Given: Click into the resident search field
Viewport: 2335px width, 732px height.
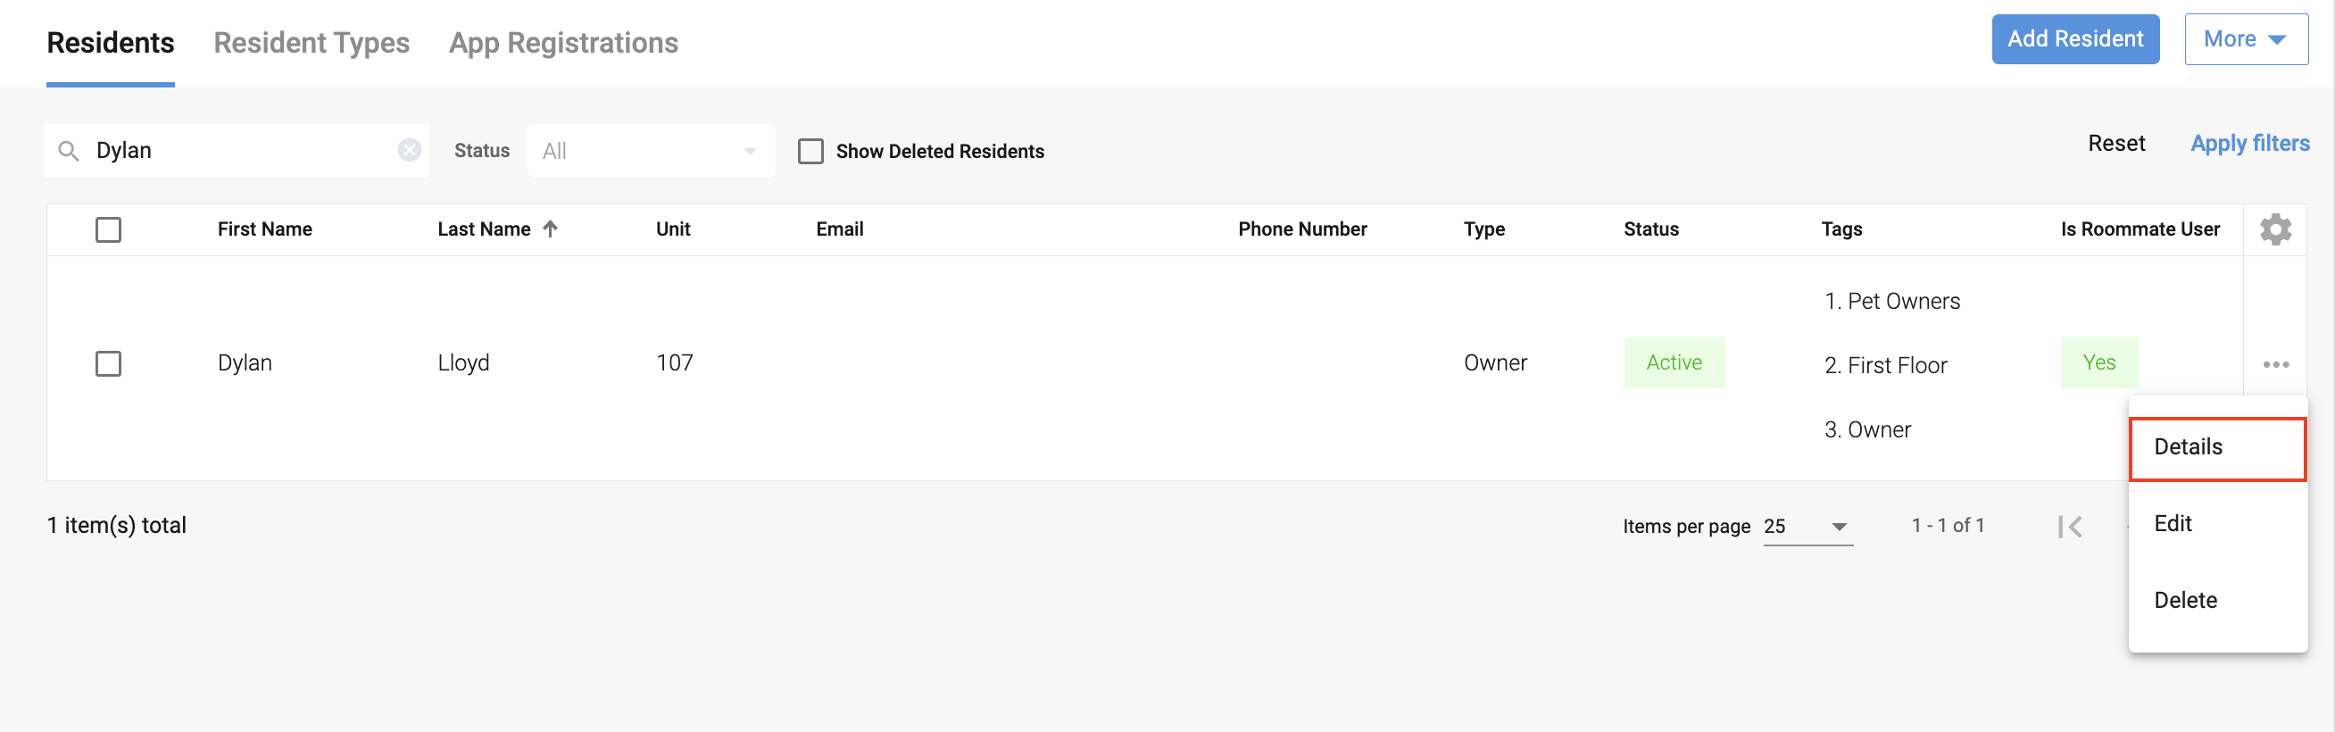Looking at the screenshot, I should point(240,151).
